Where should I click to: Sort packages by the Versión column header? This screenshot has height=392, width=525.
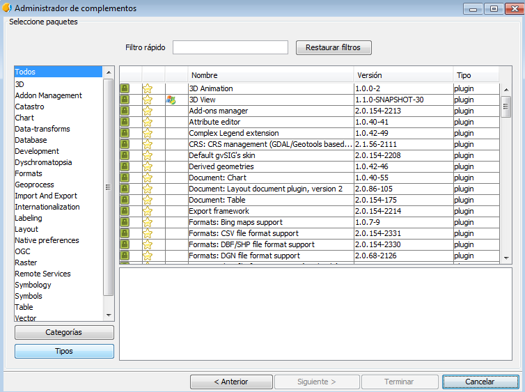(x=402, y=75)
